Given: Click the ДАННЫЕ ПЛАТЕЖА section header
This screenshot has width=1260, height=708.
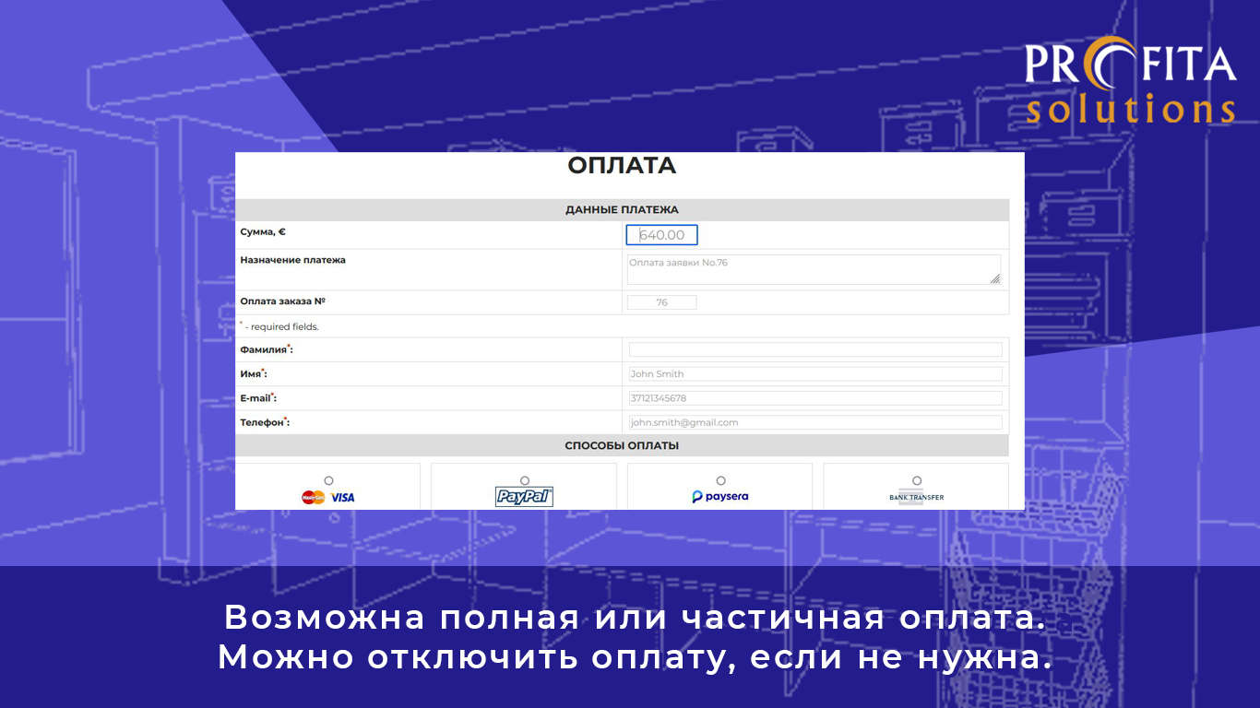Looking at the screenshot, I should pyautogui.click(x=622, y=210).
